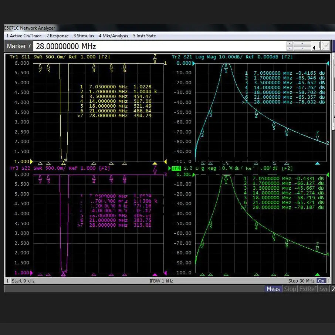Click the cyan reference arrow left of Tr2 0.000

click(193, 64)
